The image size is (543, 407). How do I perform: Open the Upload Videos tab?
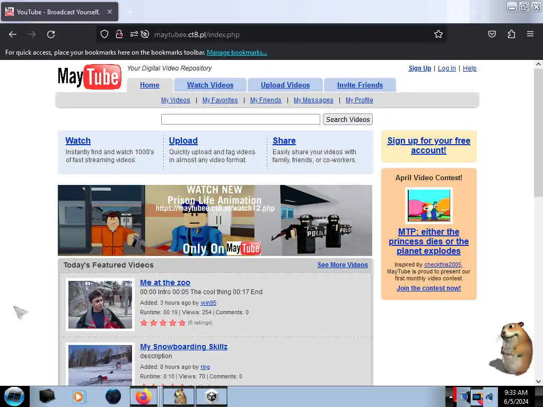coord(285,85)
